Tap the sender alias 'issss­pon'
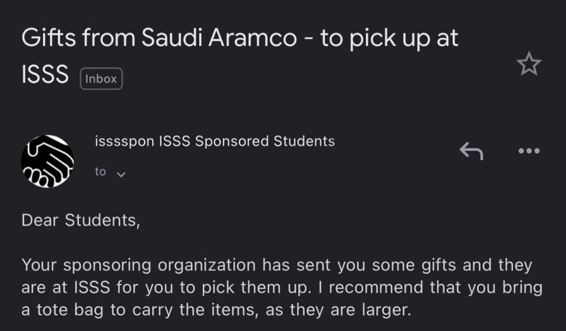The height and width of the screenshot is (331, 566). [x=124, y=142]
